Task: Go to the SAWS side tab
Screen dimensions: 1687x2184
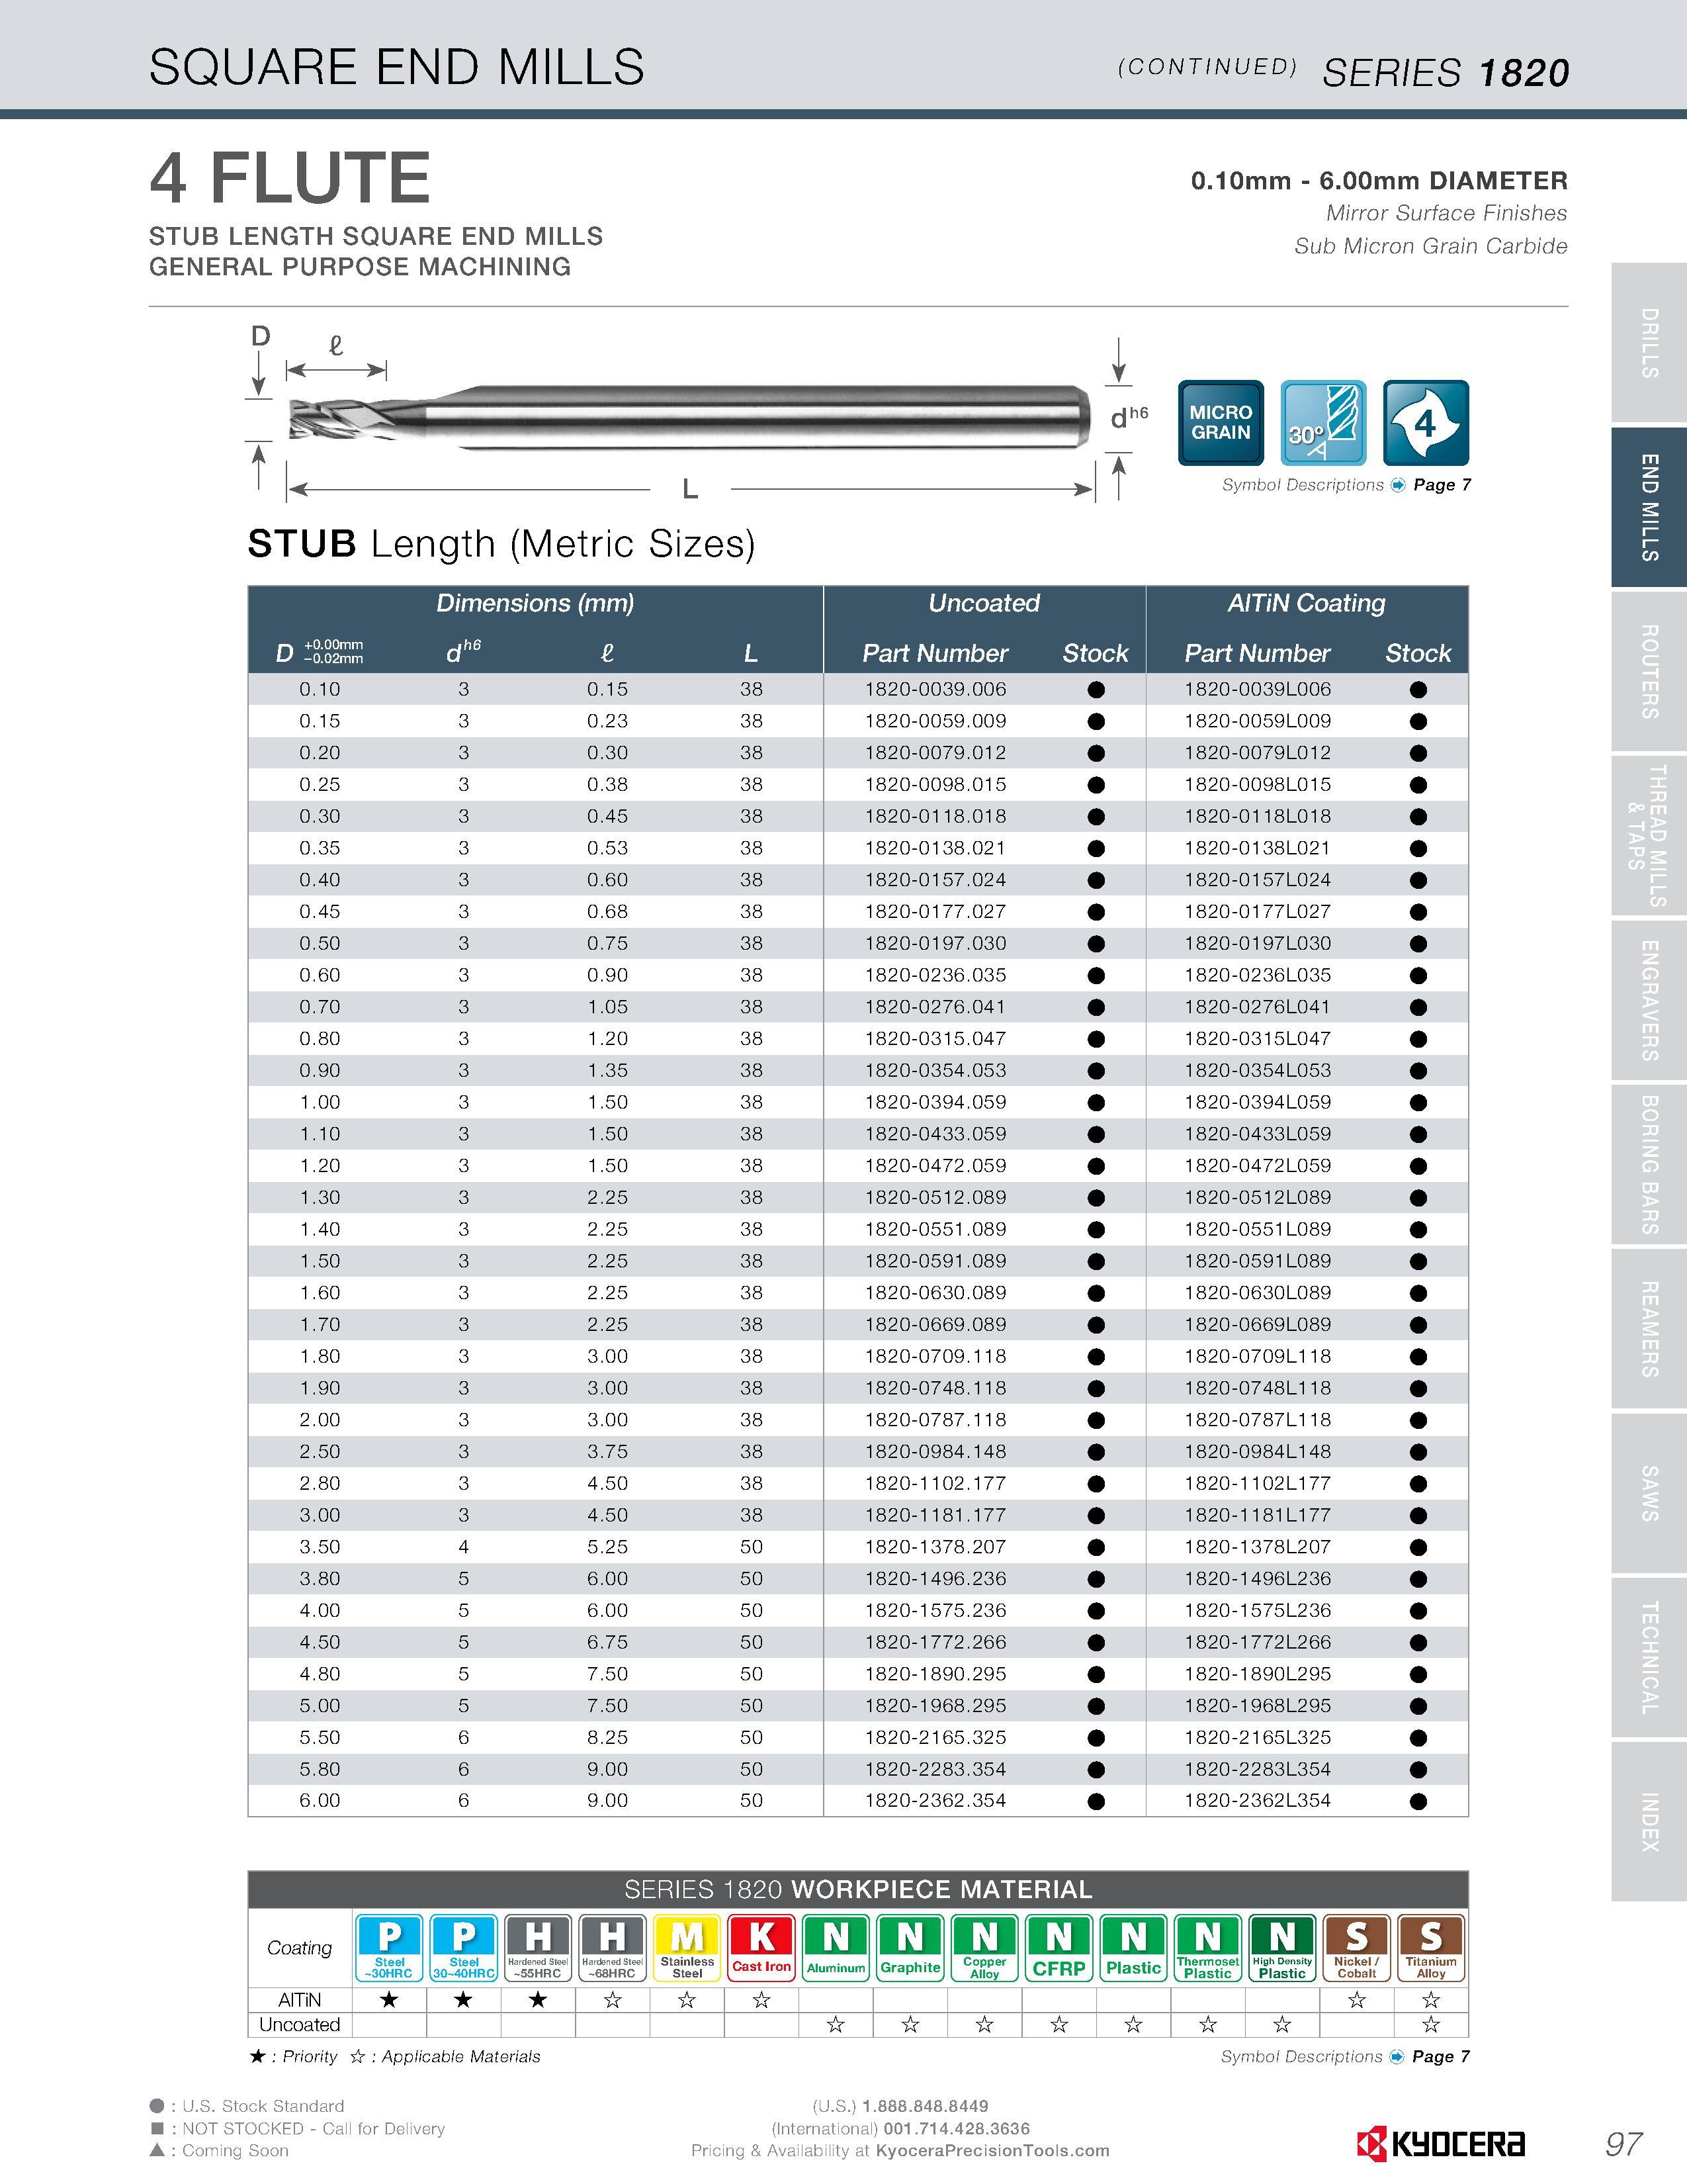Action: tap(1649, 1493)
